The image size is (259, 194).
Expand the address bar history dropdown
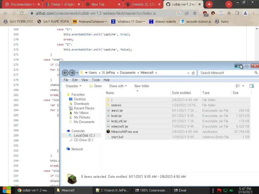coord(188,73)
